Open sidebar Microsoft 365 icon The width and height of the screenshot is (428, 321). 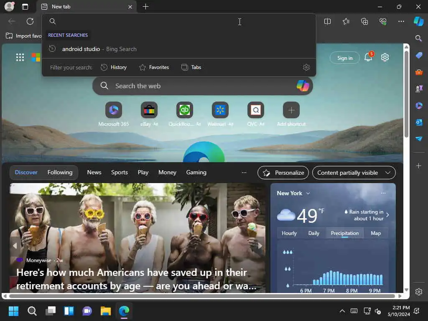pyautogui.click(x=419, y=105)
